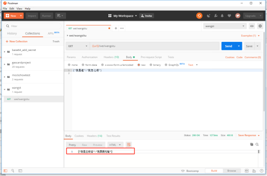Click the Save button
Screen dimensions: 267x176
(x=249, y=46)
